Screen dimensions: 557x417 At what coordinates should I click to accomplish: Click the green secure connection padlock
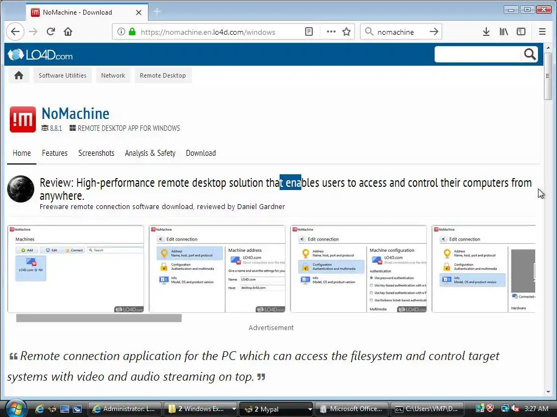[x=132, y=32]
